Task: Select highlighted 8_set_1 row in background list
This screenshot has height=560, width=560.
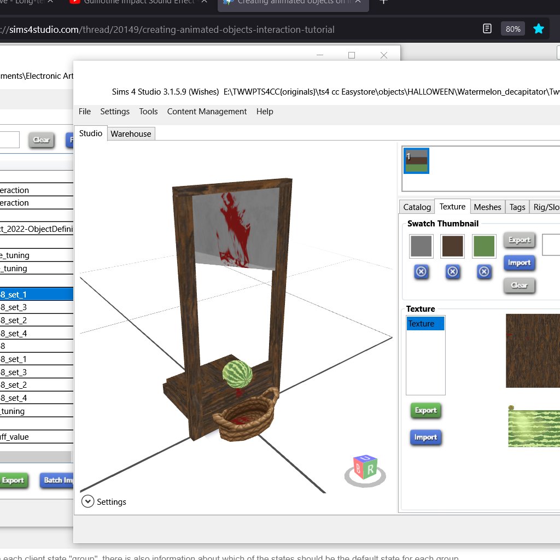Action: pyautogui.click(x=37, y=295)
